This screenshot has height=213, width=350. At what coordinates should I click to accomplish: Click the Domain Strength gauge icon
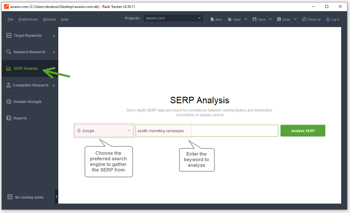click(9, 101)
